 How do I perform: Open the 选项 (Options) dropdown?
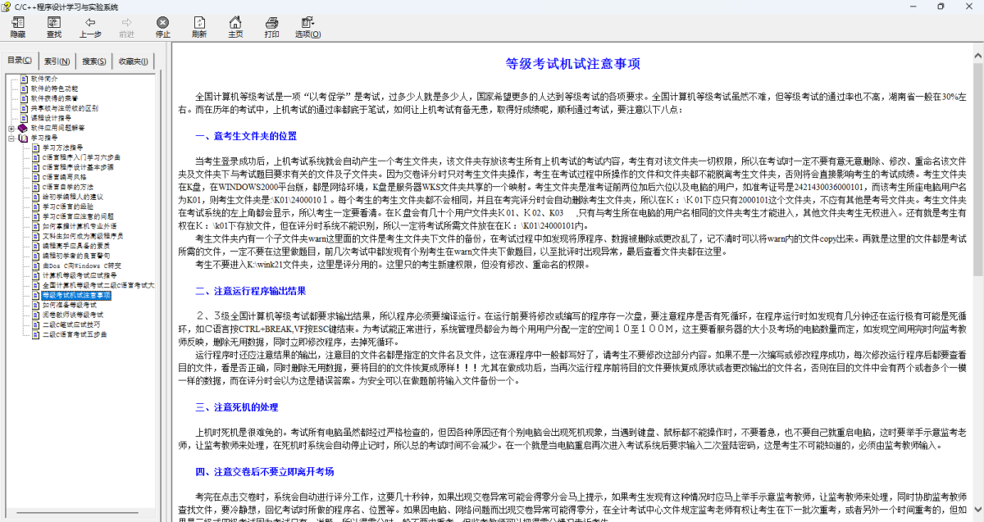coord(307,27)
